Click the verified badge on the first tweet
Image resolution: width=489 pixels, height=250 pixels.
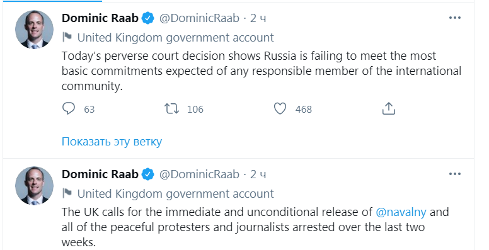tap(148, 18)
